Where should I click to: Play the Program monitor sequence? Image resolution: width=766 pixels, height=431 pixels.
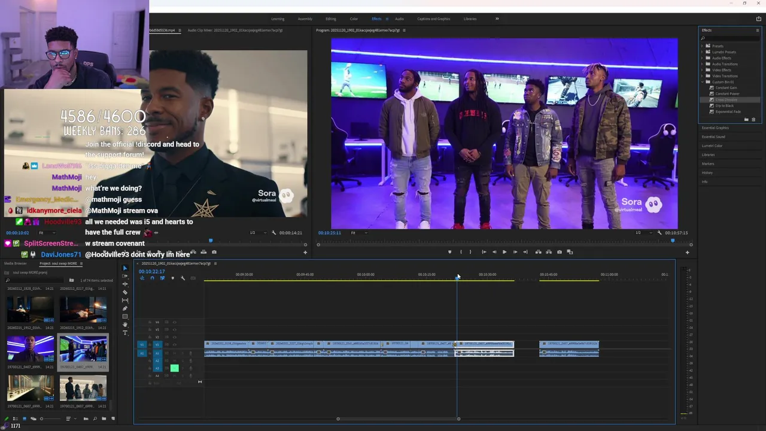[504, 252]
